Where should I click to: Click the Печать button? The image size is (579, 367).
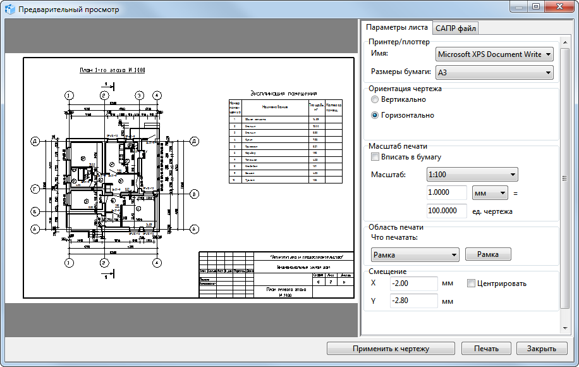point(485,349)
